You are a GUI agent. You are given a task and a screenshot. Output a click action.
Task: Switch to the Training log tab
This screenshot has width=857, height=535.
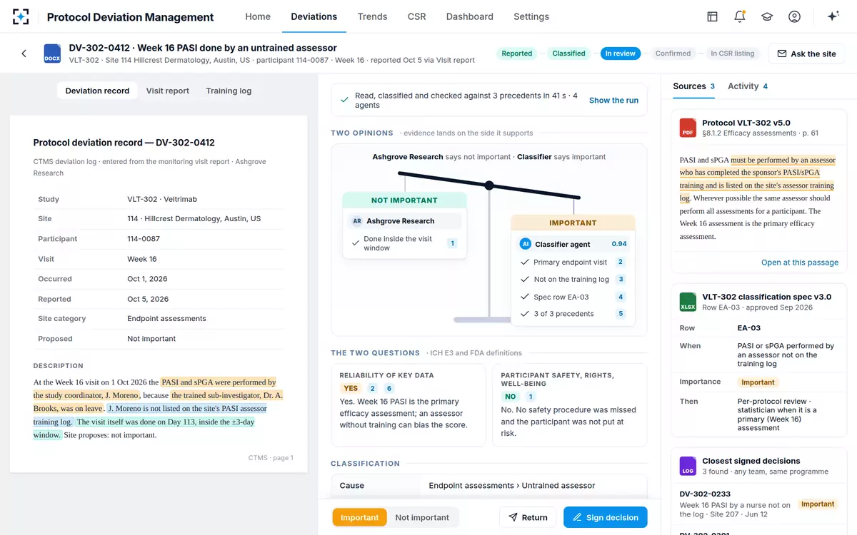tap(229, 91)
